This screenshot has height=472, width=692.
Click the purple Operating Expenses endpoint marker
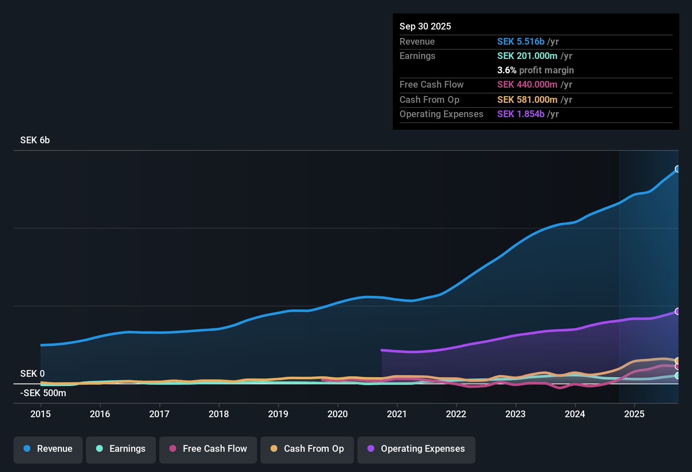(x=678, y=311)
